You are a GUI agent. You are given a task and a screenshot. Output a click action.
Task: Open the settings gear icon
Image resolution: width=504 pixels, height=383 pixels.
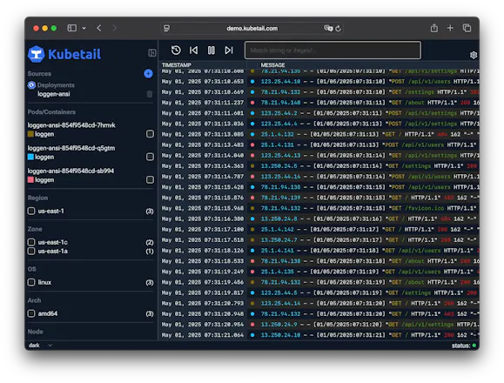[x=474, y=55]
